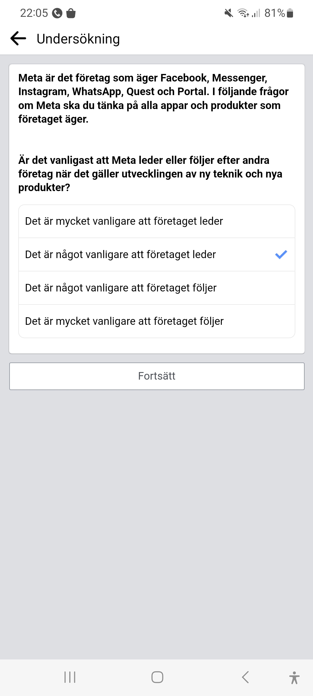
Task: Tap the survey question about Meta leading
Action: click(150, 174)
